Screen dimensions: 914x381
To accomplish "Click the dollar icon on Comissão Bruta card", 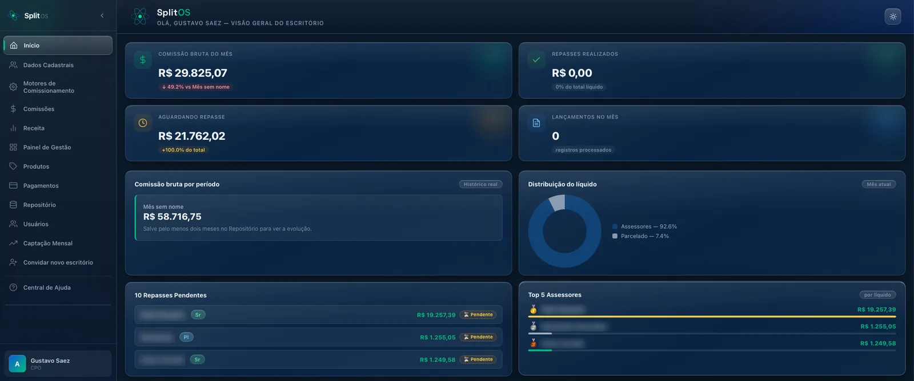I will coord(143,60).
